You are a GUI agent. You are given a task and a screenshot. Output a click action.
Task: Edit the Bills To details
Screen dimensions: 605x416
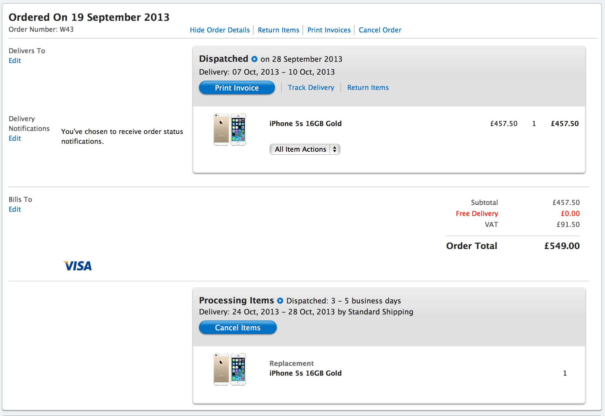pos(15,209)
